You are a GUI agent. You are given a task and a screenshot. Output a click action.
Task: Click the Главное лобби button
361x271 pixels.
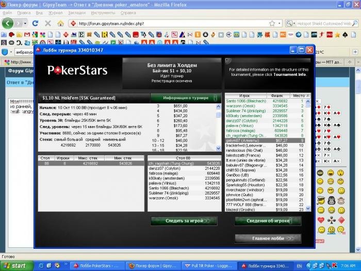(x=268, y=238)
